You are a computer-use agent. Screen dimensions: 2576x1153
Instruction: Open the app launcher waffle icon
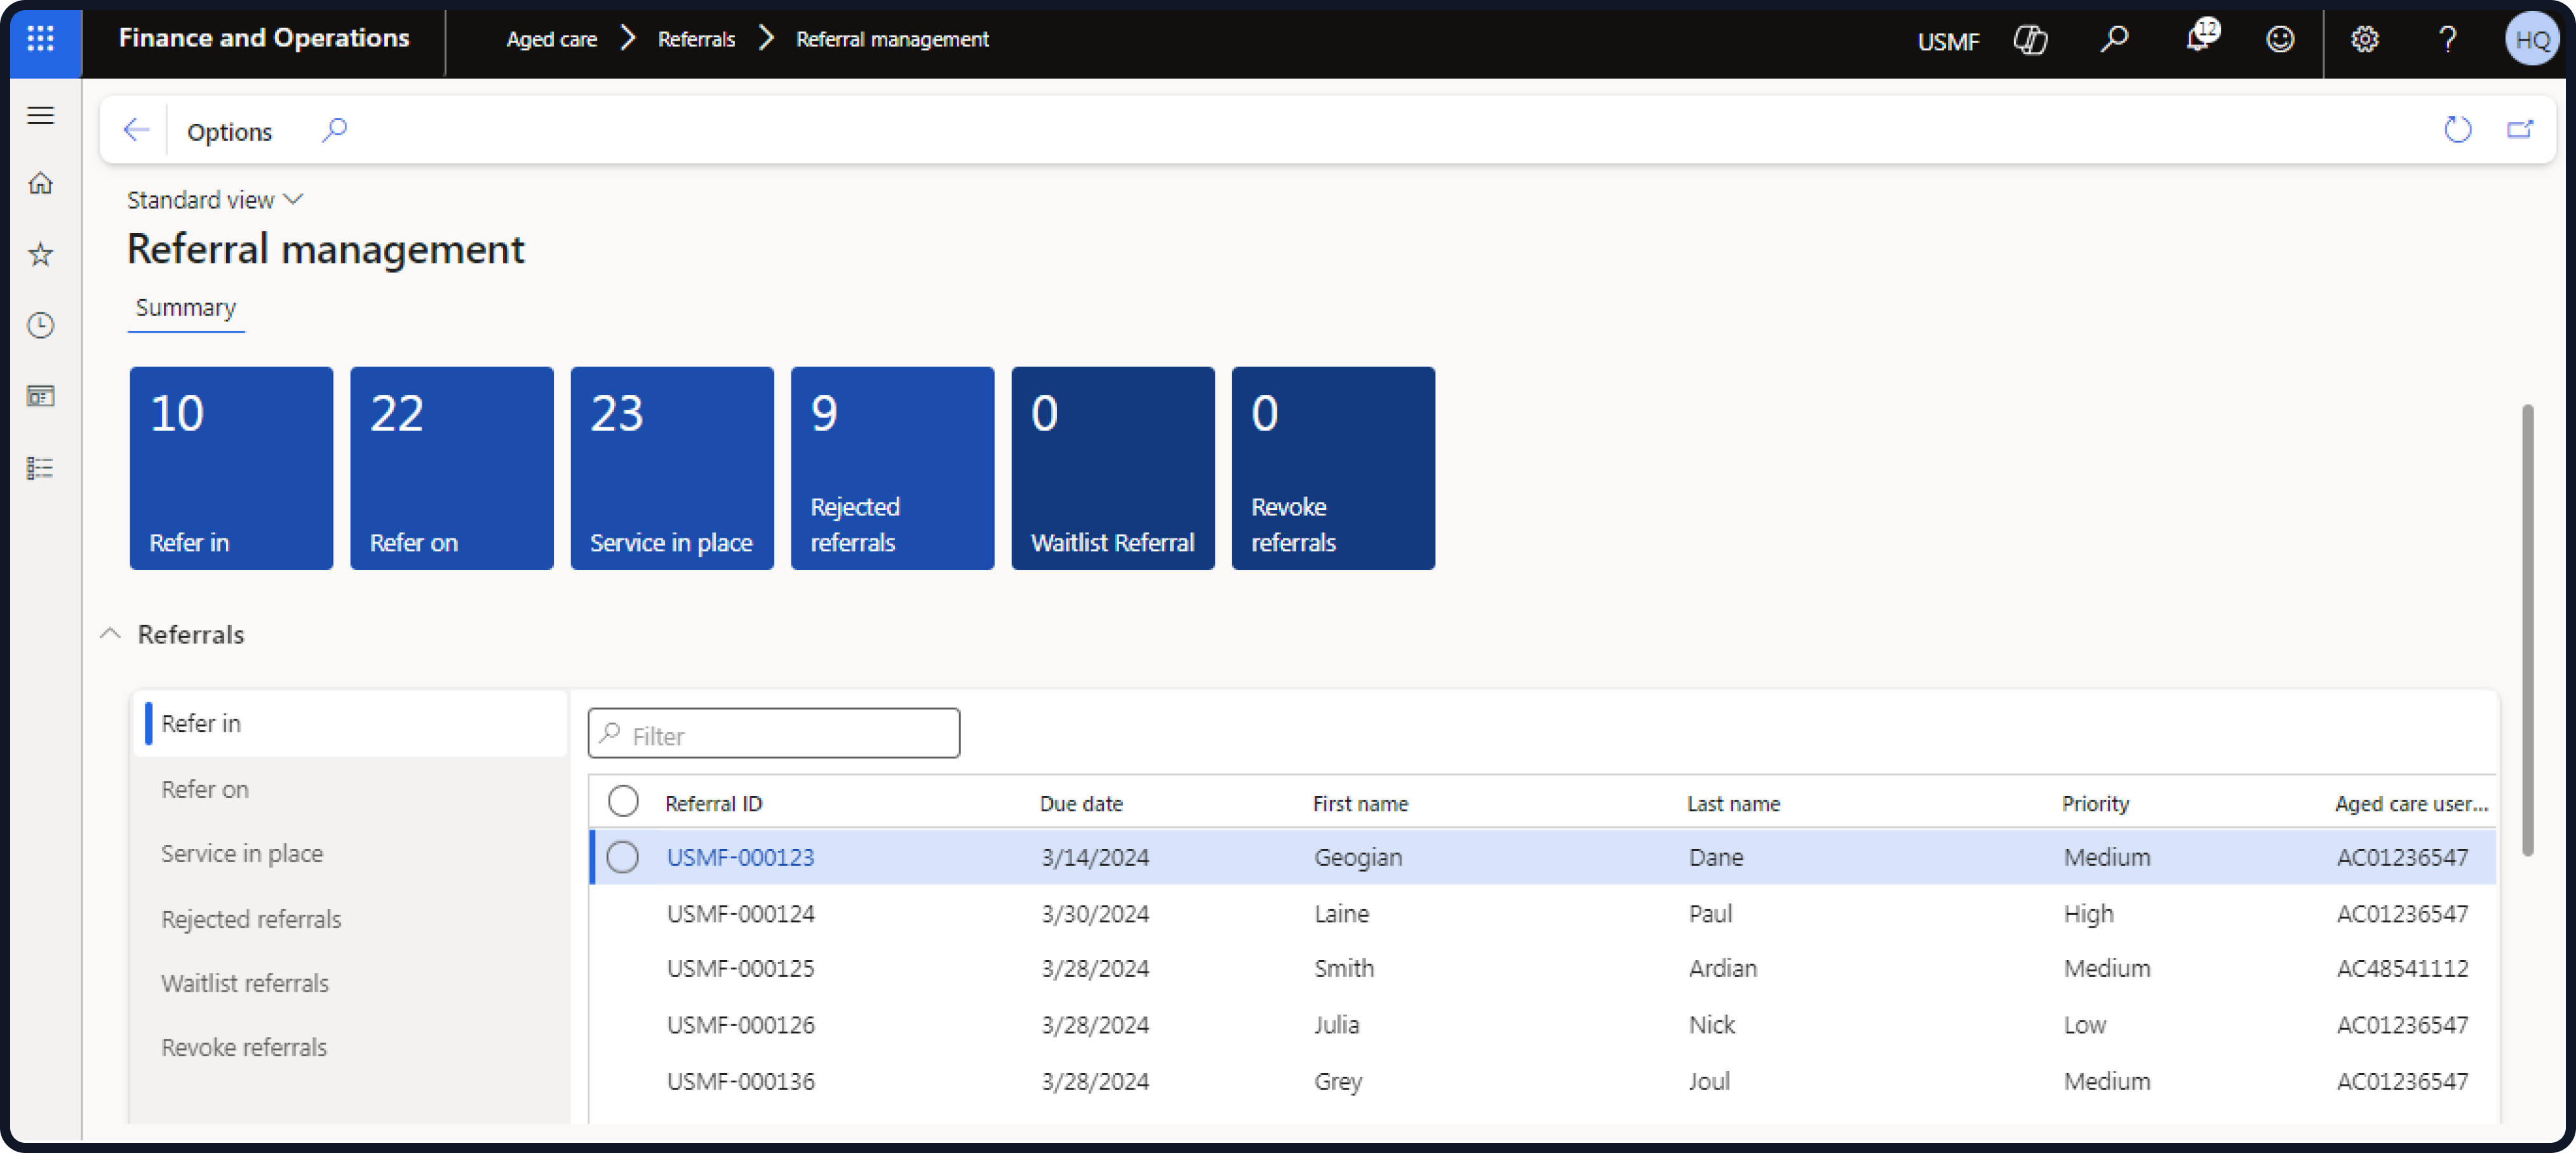[41, 39]
